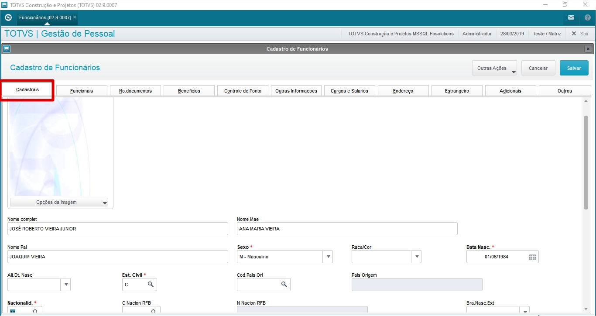Screen dimensions: 596x316
Task: Open lookup search for Cod.Pais Ori
Action: 284,285
